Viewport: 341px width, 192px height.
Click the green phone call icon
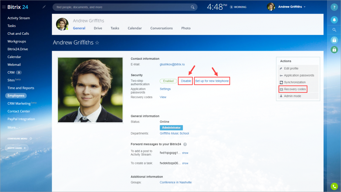point(334,186)
